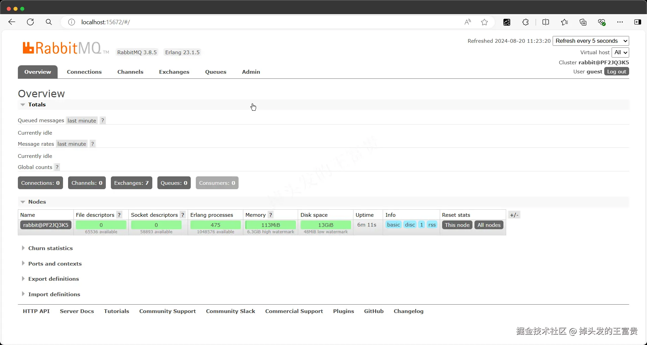Show help for Global counts
Image resolution: width=647 pixels, height=345 pixels.
(x=57, y=167)
